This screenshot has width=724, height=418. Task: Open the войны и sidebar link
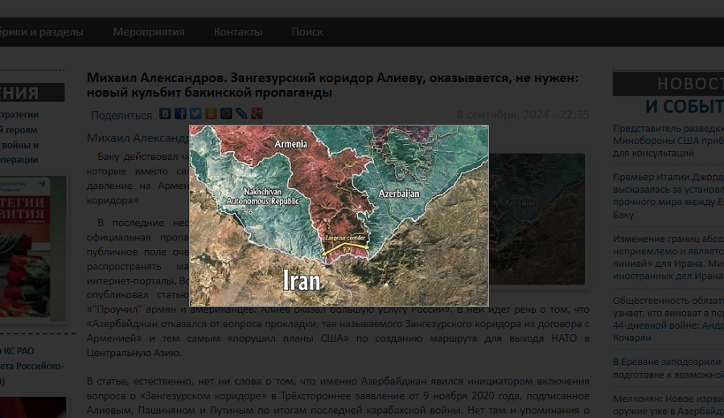19,145
